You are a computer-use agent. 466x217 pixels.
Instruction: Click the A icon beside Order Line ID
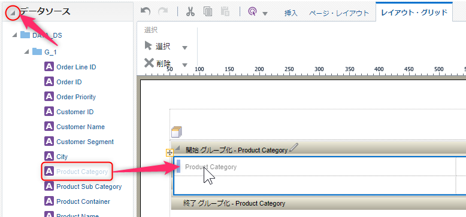click(x=49, y=67)
